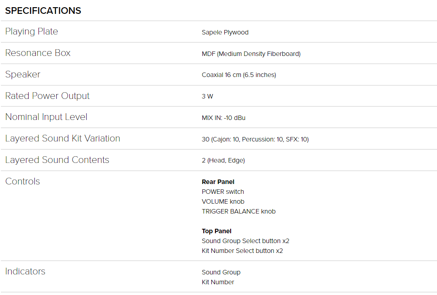Click the Rear Panel bold subheading
The image size is (437, 295).
point(218,182)
